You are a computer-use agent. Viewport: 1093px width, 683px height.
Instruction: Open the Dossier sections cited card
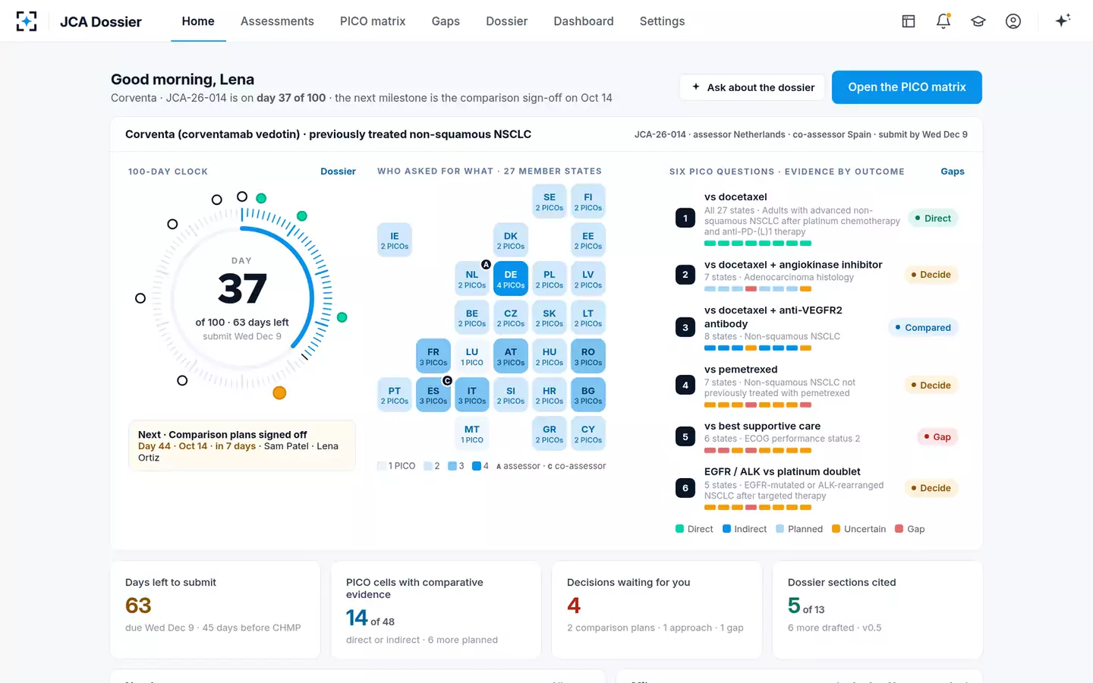pyautogui.click(x=877, y=610)
